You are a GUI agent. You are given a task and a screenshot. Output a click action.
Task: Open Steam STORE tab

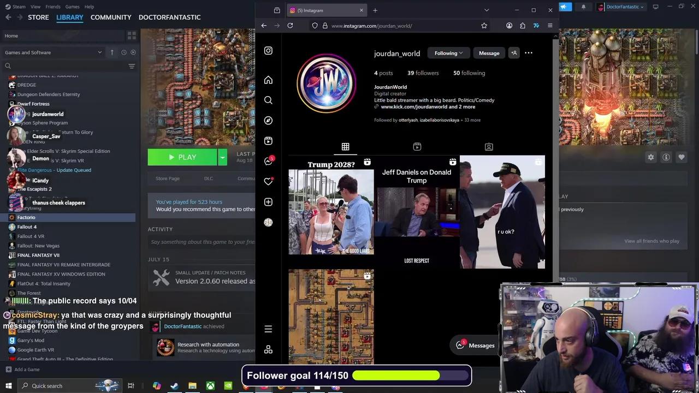(38, 17)
